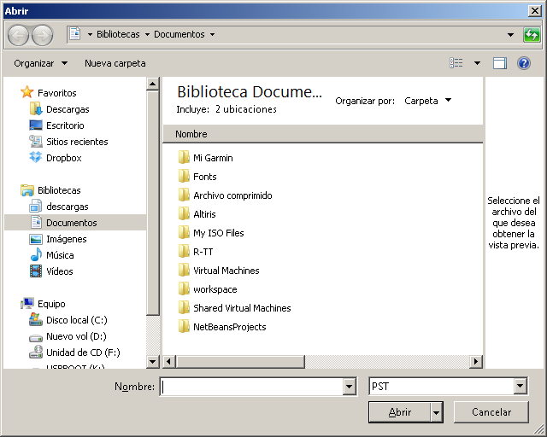Open the Nombre filename history dropdown arrow

pyautogui.click(x=349, y=387)
